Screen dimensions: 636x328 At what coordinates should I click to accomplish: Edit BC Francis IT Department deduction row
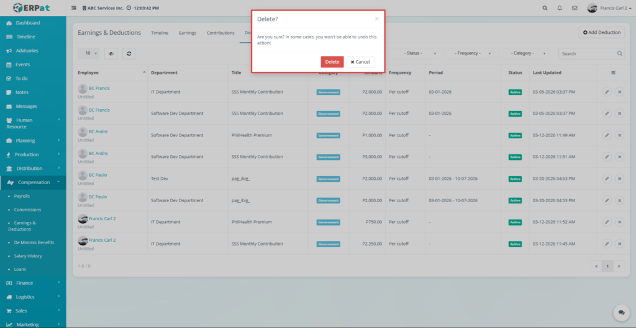[x=606, y=92]
